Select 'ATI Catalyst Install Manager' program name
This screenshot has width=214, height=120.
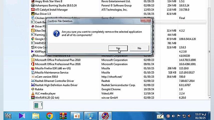51,10
